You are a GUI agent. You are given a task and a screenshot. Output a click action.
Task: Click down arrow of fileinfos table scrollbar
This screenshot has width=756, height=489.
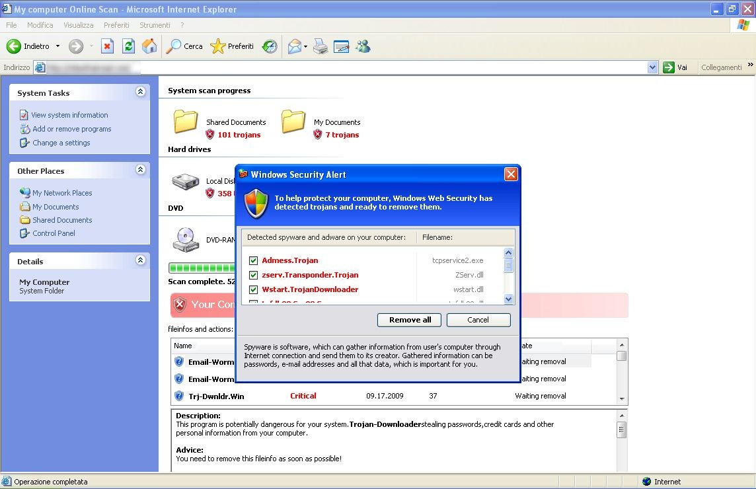622,399
